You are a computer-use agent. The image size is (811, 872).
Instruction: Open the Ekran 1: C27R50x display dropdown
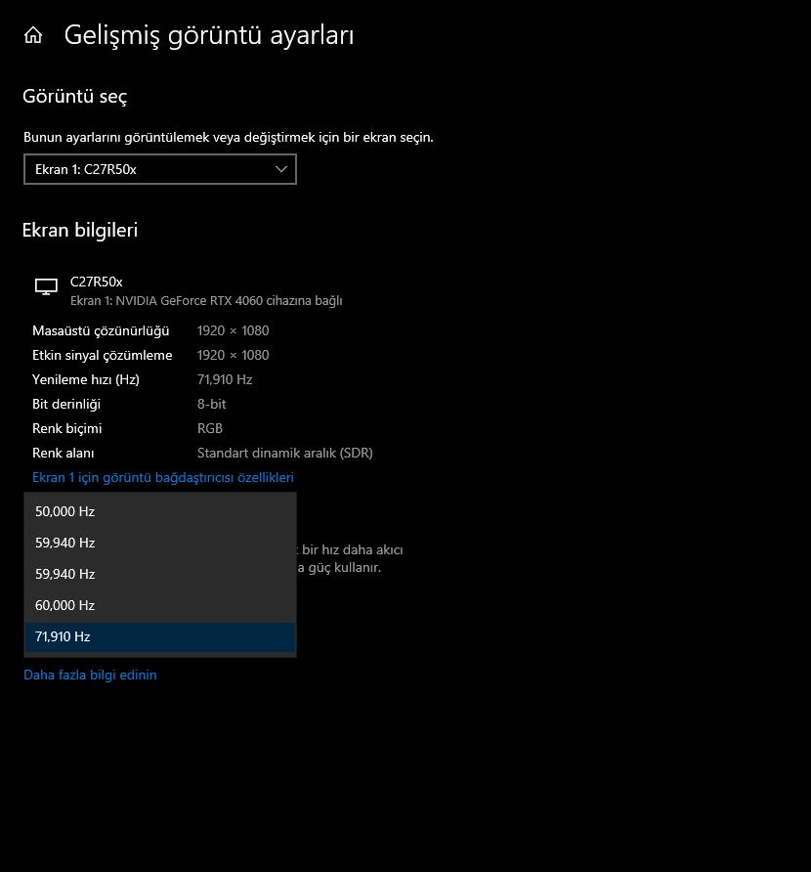[159, 169]
